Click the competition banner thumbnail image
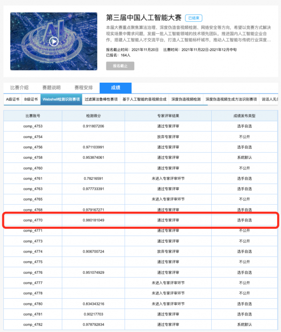Screen dimensions: 281x332 pos(54,41)
